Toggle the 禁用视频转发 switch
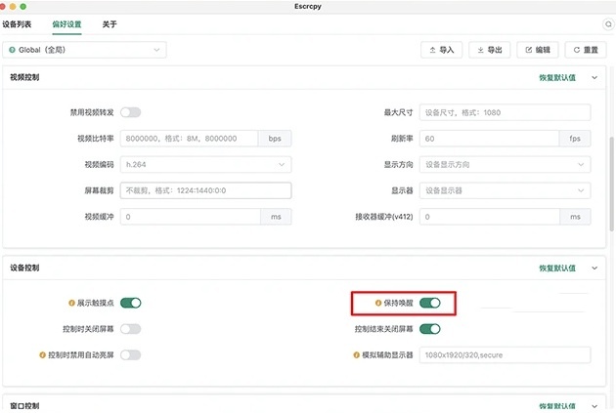Image resolution: width=616 pixels, height=413 pixels. point(130,112)
